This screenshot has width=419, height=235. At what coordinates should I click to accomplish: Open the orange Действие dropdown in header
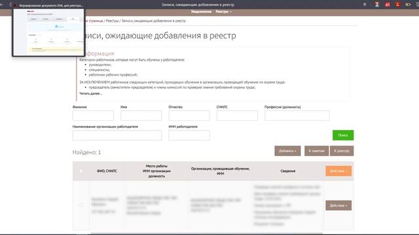pos(338,171)
